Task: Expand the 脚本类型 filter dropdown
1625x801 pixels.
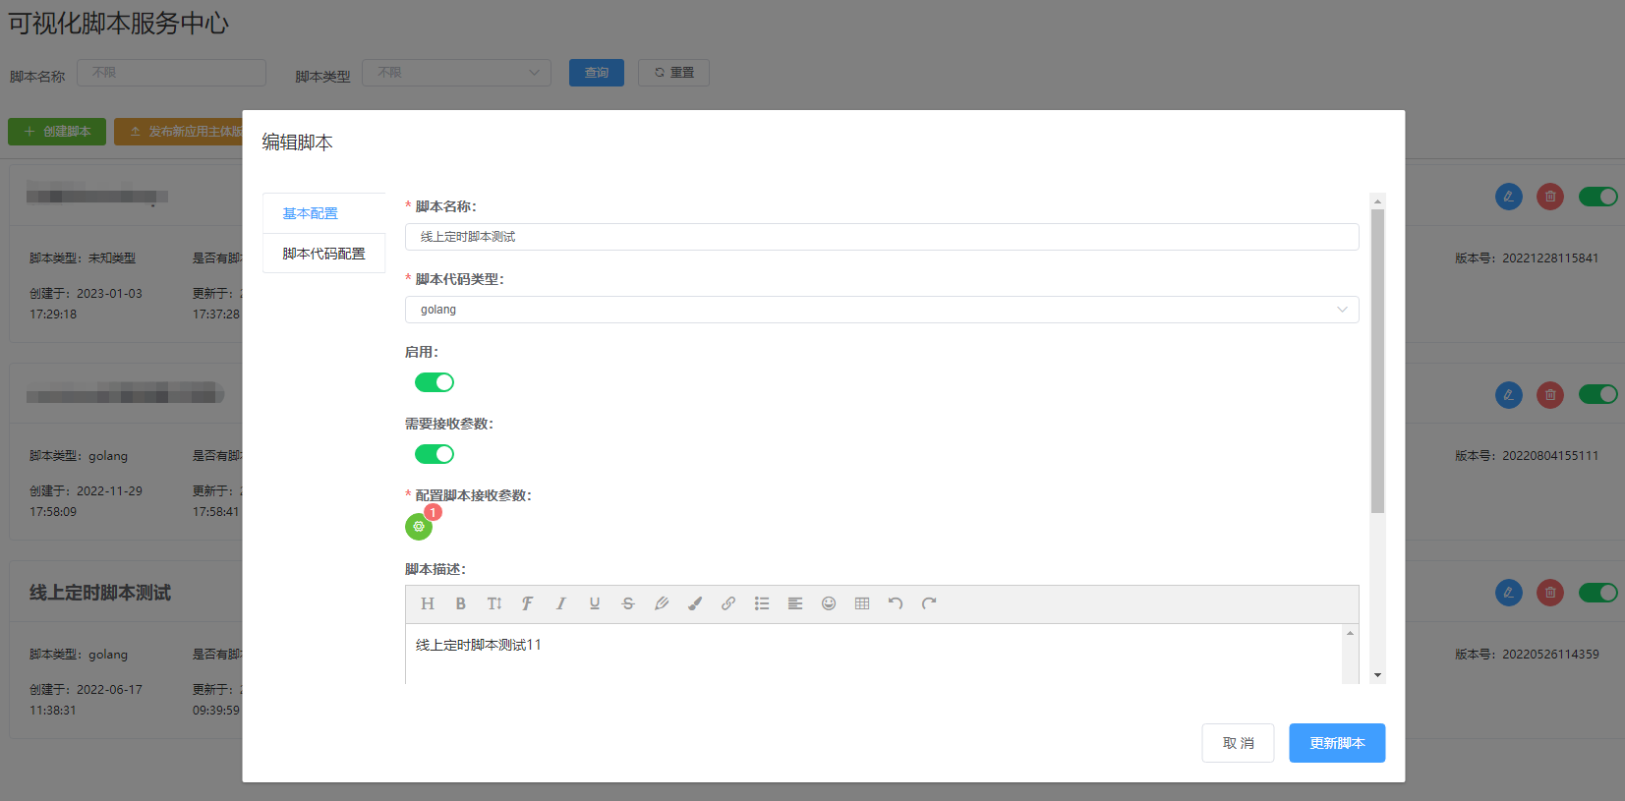Action: click(x=456, y=73)
